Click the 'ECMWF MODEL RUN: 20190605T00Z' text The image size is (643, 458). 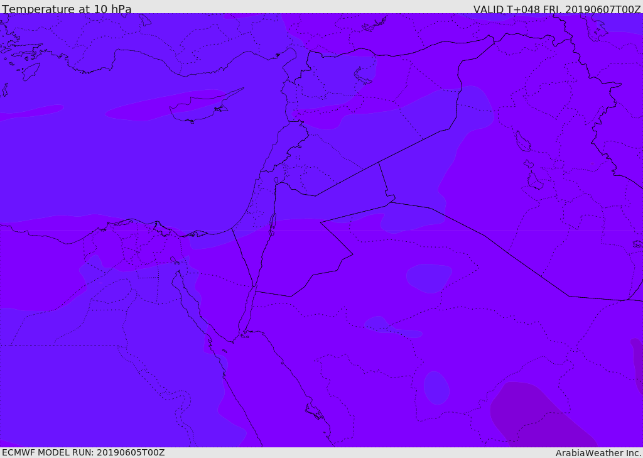tap(84, 452)
